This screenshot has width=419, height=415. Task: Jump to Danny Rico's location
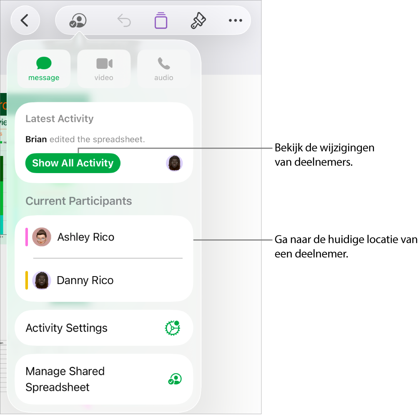tap(104, 280)
